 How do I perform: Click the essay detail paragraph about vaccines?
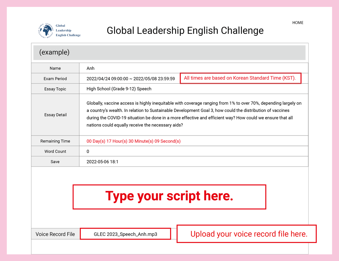(x=194, y=114)
